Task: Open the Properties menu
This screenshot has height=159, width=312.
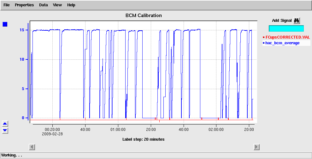Action: (24, 5)
